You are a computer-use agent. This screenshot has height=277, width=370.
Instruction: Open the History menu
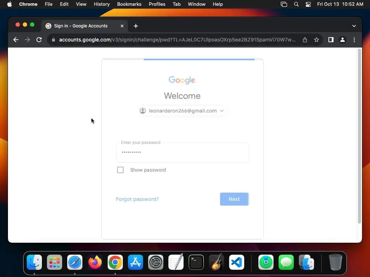click(x=102, y=4)
